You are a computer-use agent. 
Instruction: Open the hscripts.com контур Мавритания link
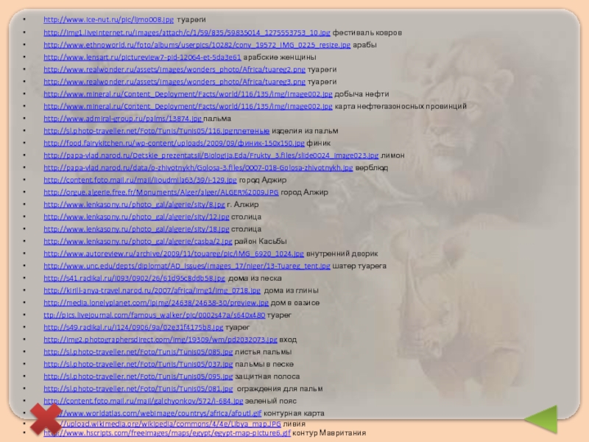[167, 432]
